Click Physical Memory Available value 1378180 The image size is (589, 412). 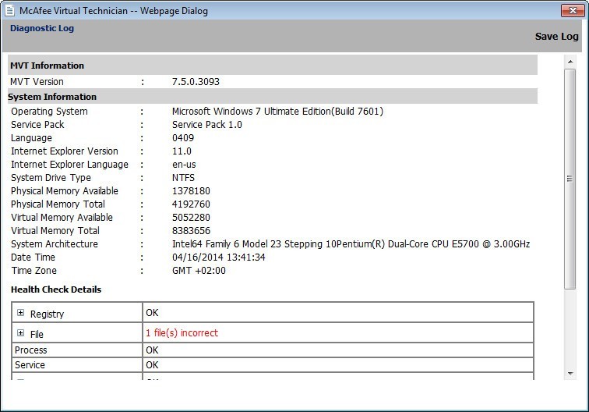(191, 191)
